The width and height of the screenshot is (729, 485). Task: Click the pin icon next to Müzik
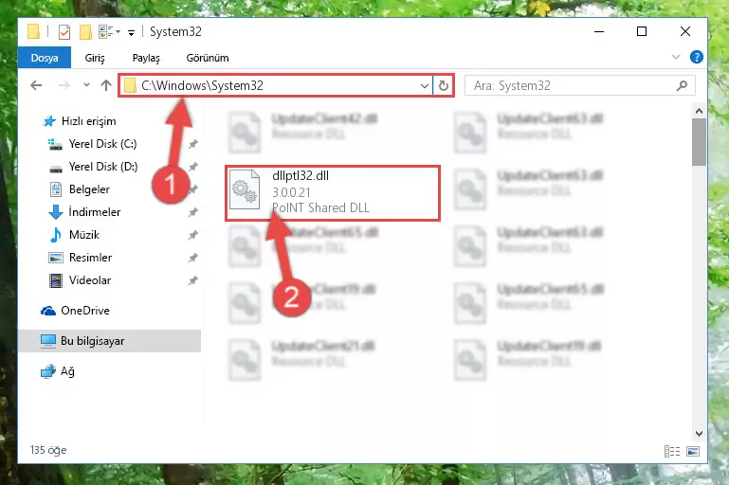[x=193, y=235]
